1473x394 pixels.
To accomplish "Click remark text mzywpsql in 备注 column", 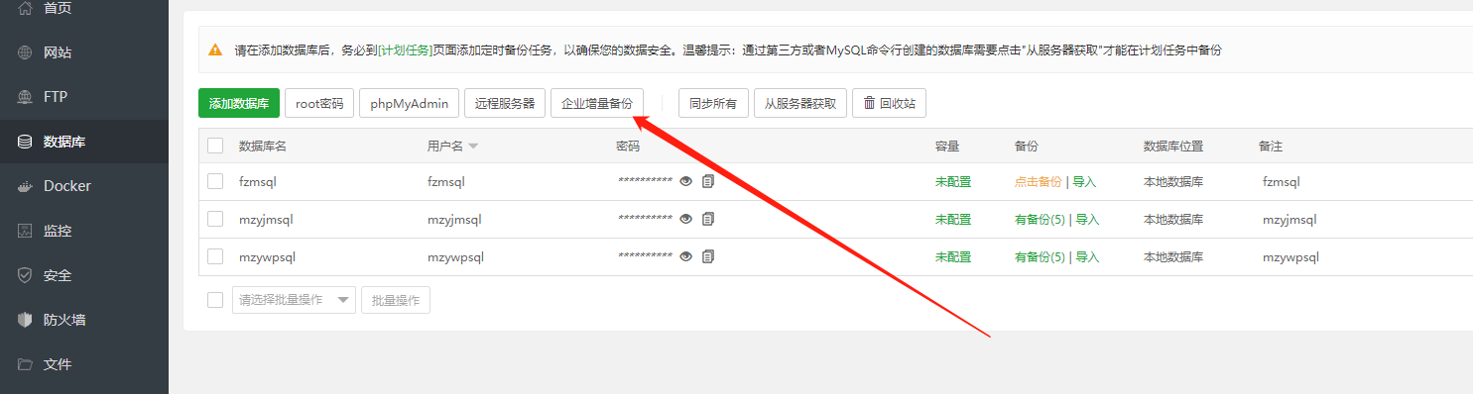I will (x=1290, y=256).
